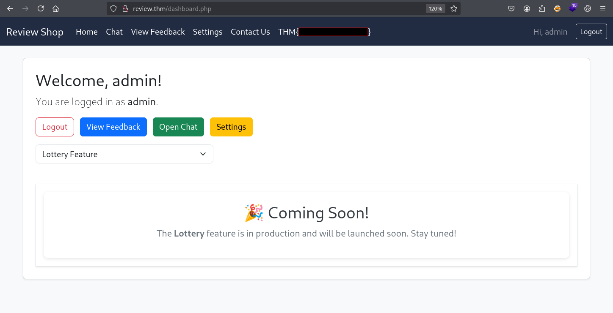
Task: Save the page to Pocket
Action: click(x=511, y=8)
